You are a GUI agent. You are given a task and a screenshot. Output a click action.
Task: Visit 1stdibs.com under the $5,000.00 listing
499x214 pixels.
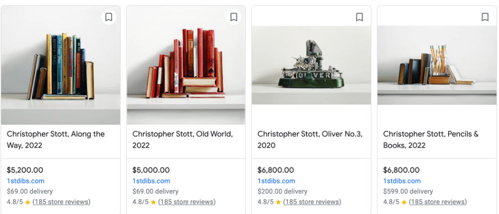151,181
